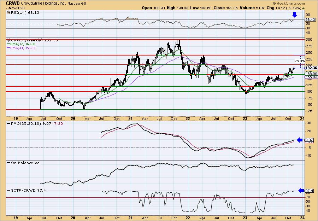Click the EMA(43) 156.83 legend text
The width and height of the screenshot is (318, 221).
[23, 48]
